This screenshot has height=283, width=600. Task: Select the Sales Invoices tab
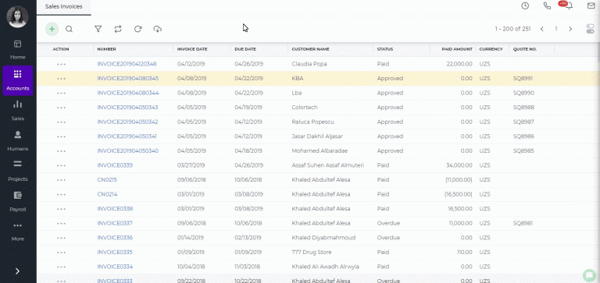pos(63,6)
